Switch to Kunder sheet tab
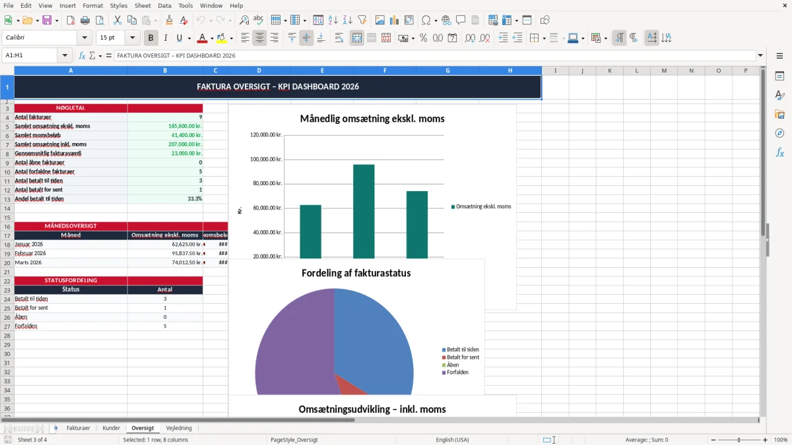The image size is (792, 445). click(x=112, y=429)
